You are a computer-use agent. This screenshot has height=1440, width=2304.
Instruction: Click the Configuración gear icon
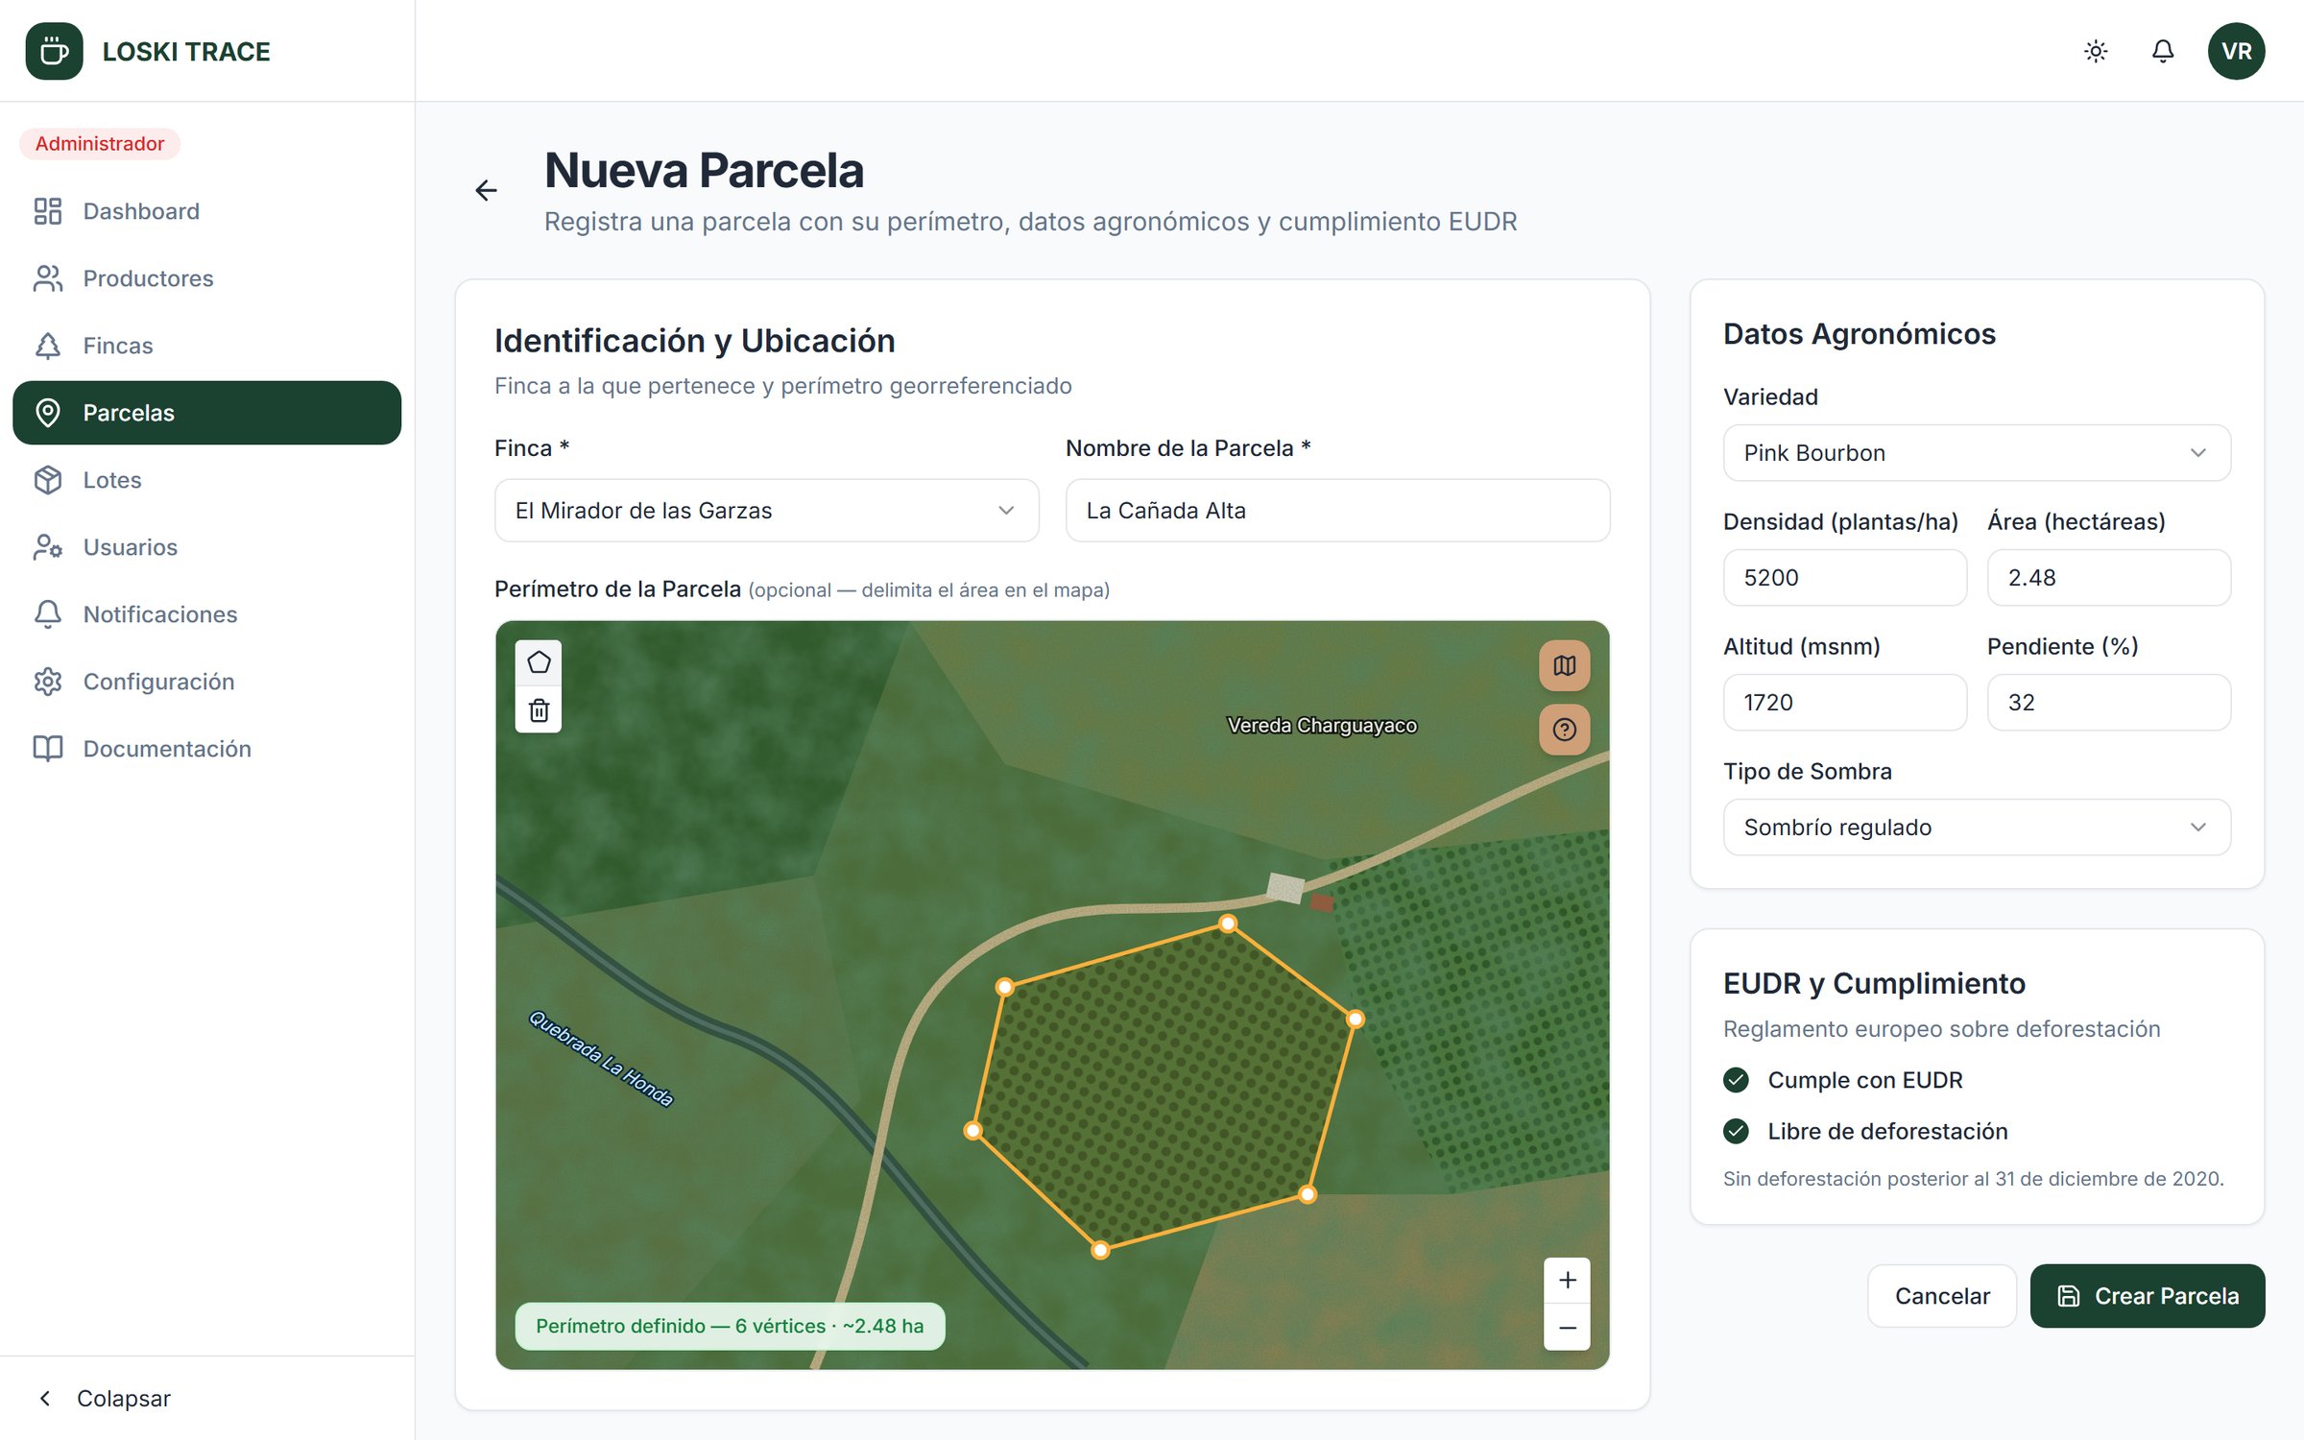click(x=48, y=682)
